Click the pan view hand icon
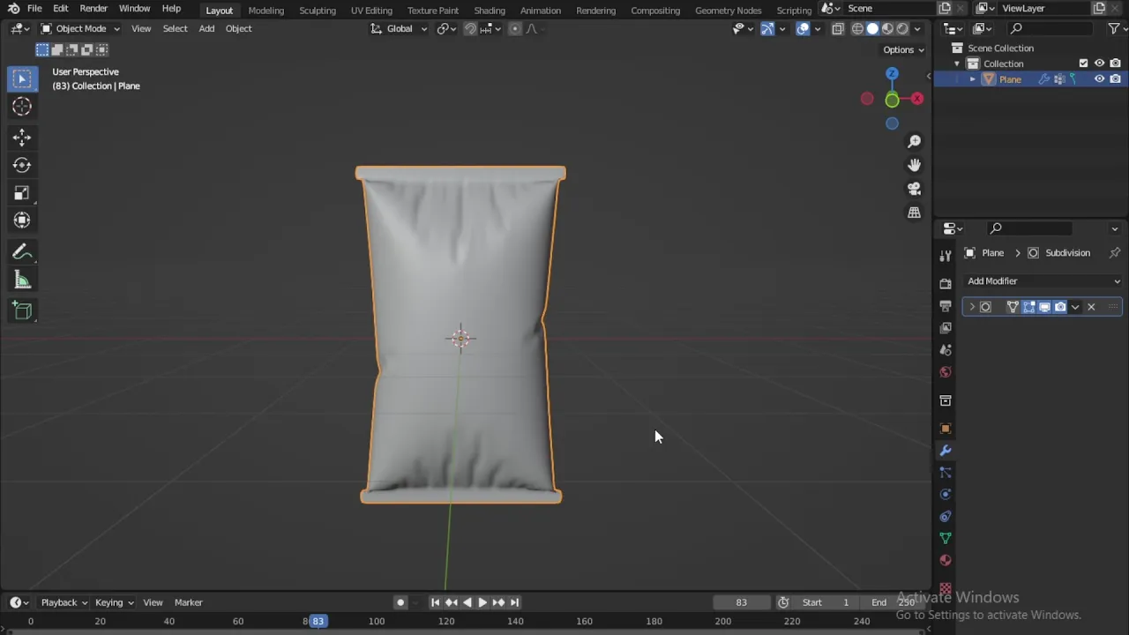The image size is (1129, 635). (x=915, y=165)
